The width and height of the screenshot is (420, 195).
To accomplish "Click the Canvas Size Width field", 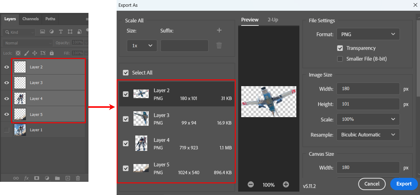I will pyautogui.click(x=368, y=167).
